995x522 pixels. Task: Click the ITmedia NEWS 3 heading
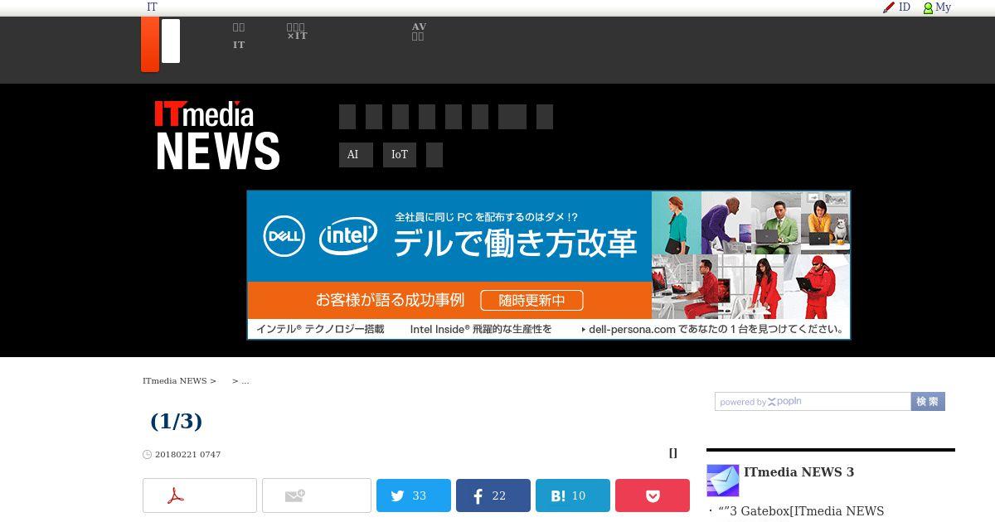tap(798, 472)
